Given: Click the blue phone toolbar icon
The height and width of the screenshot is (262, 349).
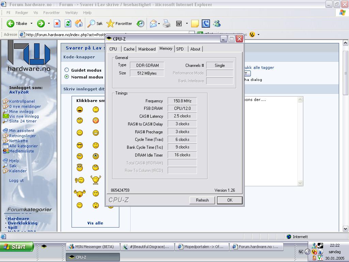Looking at the screenshot, I should pos(206,24).
